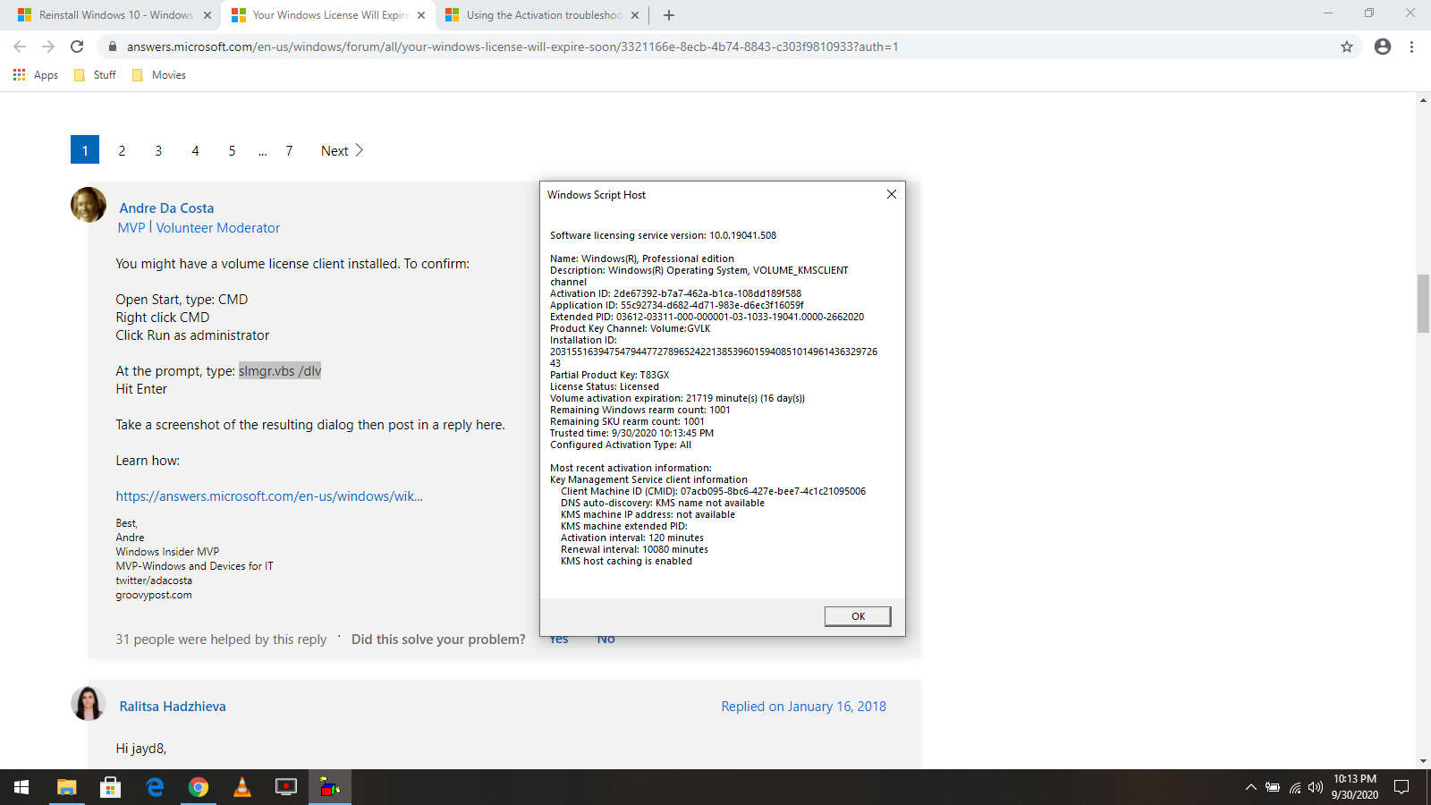
Task: Open the Action Center notifications icon
Action: (1401, 787)
